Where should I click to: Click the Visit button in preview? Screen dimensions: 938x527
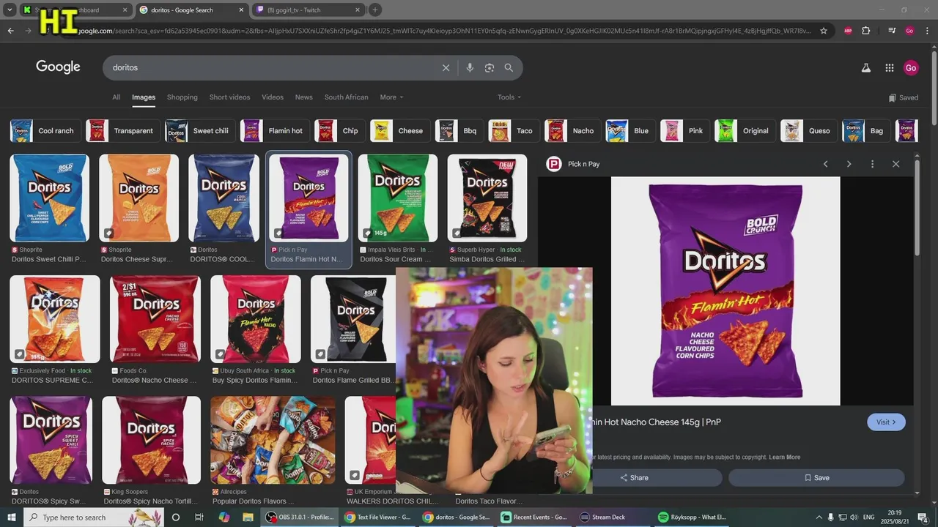pos(886,422)
